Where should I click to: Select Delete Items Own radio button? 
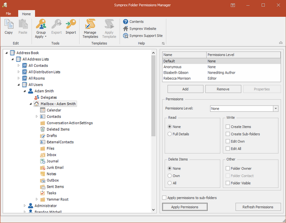pyautogui.click(x=170, y=176)
